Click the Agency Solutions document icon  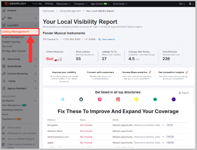coord(4,88)
